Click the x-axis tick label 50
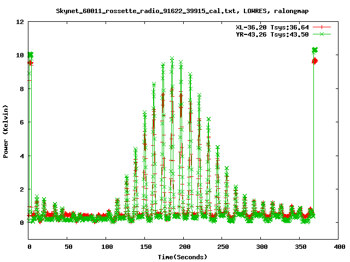This screenshot has width=350, height=262. point(68,247)
